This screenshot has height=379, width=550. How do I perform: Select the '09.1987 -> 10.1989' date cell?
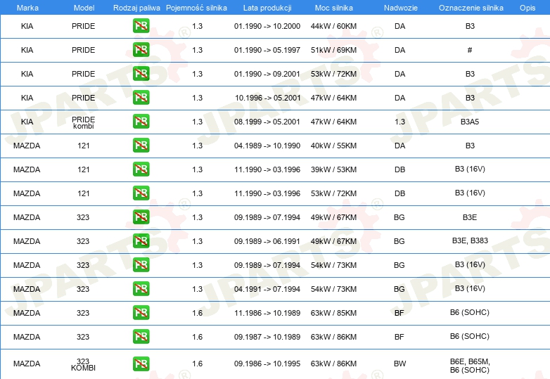pyautogui.click(x=267, y=337)
